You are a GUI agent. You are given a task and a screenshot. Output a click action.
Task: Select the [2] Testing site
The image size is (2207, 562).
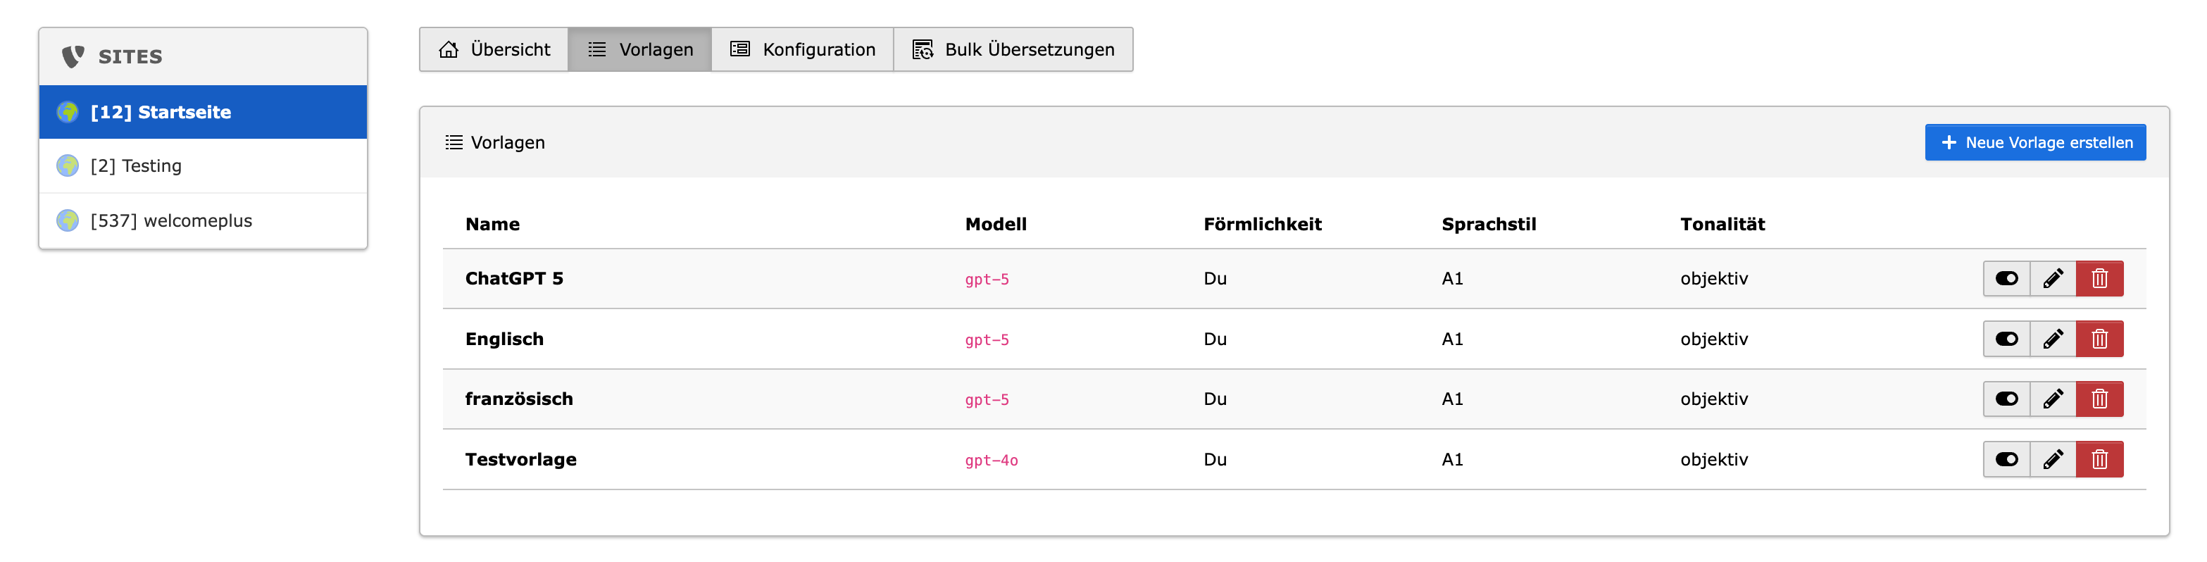point(136,166)
